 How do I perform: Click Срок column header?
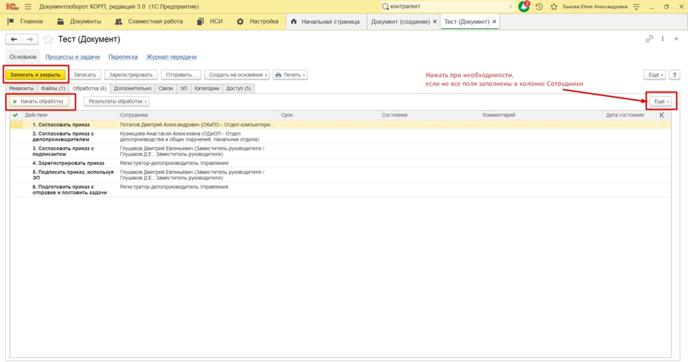click(329, 115)
